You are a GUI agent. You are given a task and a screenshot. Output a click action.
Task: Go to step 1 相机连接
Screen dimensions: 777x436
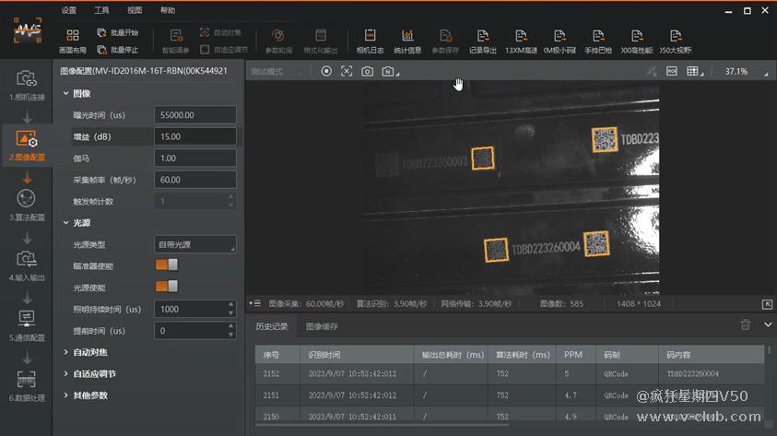pos(27,85)
